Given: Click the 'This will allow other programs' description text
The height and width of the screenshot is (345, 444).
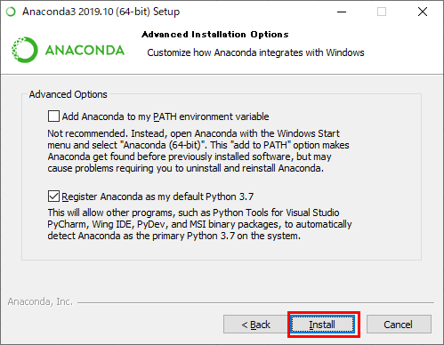Looking at the screenshot, I should coord(199,224).
